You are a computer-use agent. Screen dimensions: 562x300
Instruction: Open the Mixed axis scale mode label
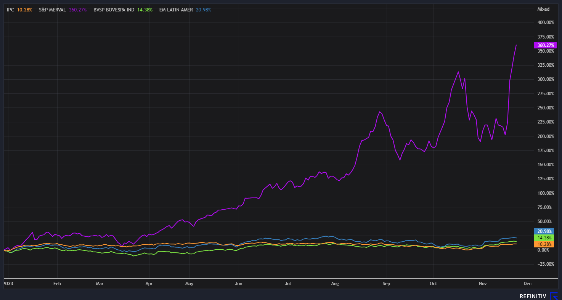pyautogui.click(x=543, y=9)
